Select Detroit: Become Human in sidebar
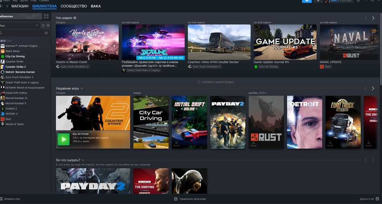This screenshot has width=382, height=204. pyautogui.click(x=20, y=72)
